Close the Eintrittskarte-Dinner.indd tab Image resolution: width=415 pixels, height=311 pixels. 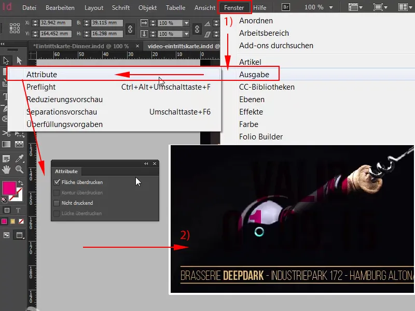point(137,46)
